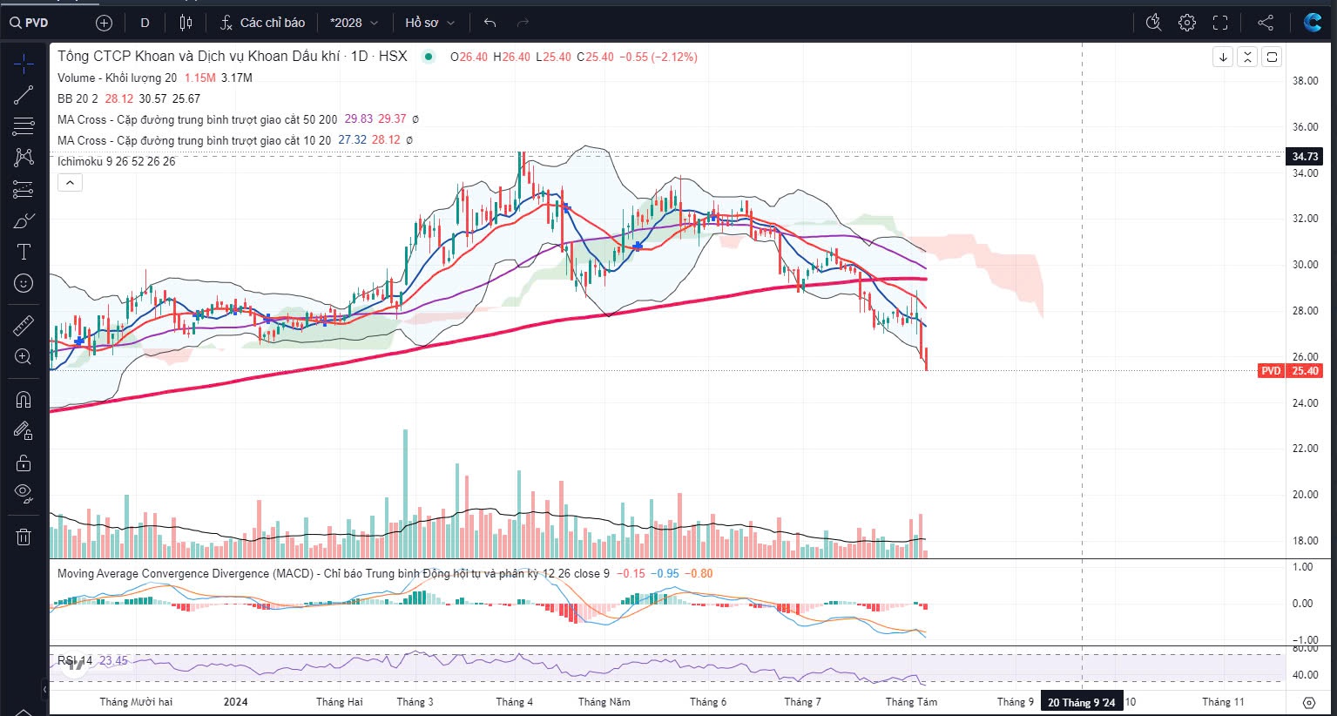
Task: Select Ichimoku 9 26 52 indicator legend
Action: (x=116, y=161)
